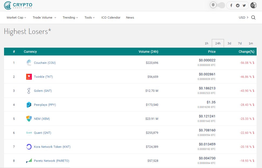262x168 pixels.
Task: Open the Pareto Network (PARETO) link
Action: pos(52,161)
